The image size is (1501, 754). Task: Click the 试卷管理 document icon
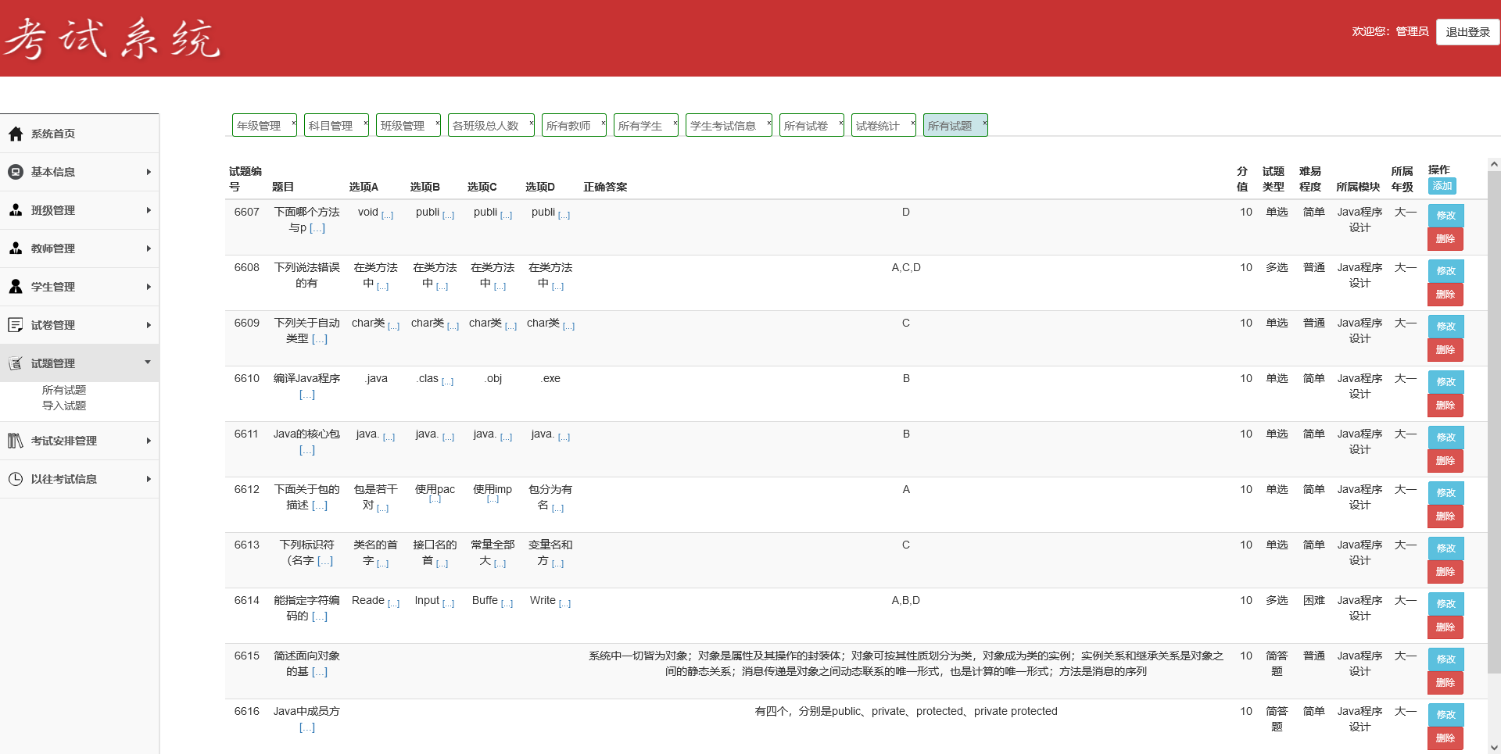[16, 325]
